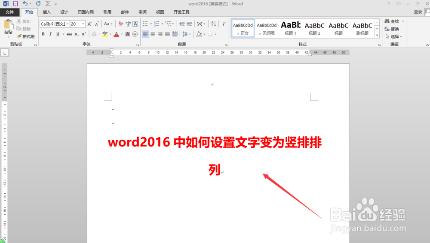Activate the 格式刷 format painter
The width and height of the screenshot is (430, 243).
(25, 36)
